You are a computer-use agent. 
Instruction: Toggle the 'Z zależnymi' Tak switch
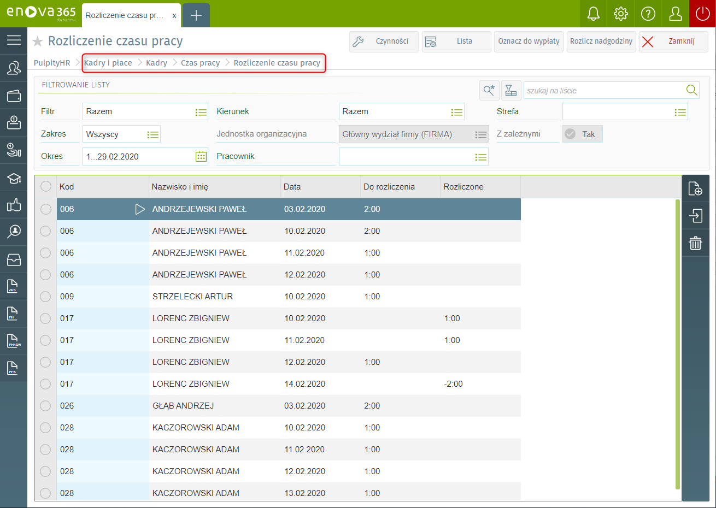coord(582,134)
